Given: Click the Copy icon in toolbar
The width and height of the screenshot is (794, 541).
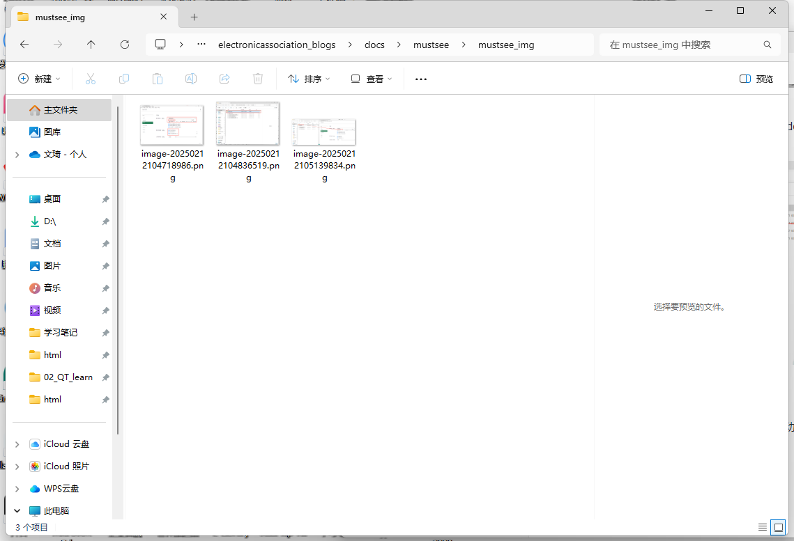Looking at the screenshot, I should [124, 79].
